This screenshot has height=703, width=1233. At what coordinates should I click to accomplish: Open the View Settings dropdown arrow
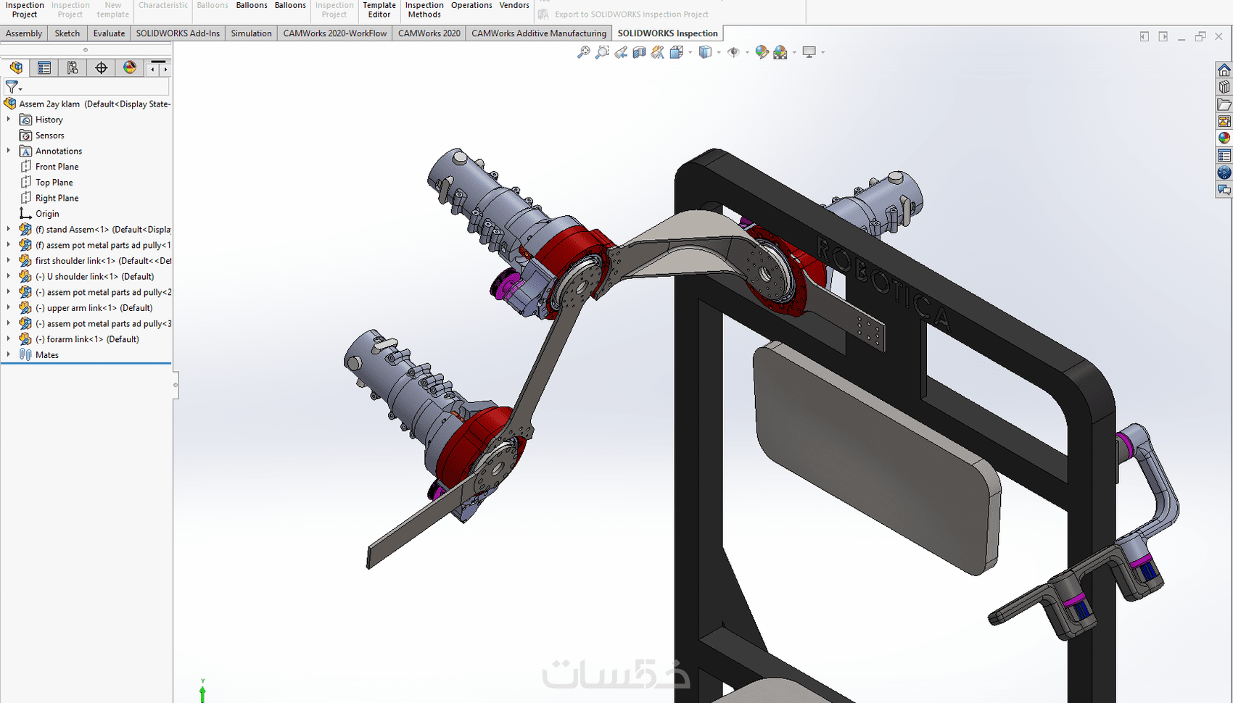pos(822,52)
